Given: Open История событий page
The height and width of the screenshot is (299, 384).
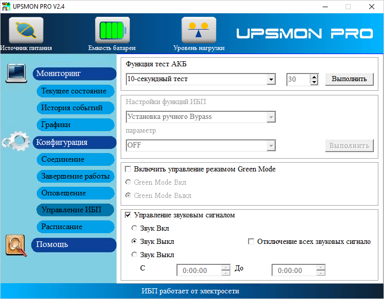Looking at the screenshot, I should point(76,108).
